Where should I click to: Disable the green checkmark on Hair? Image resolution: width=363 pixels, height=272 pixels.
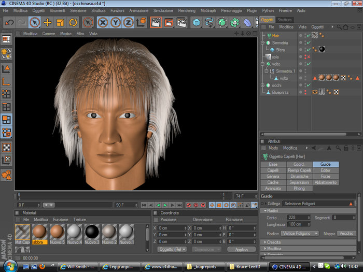click(x=308, y=36)
